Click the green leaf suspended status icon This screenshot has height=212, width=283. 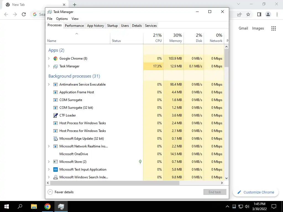(x=140, y=162)
